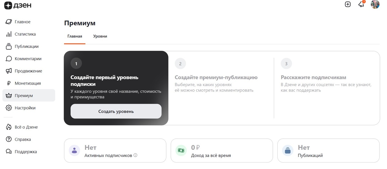Go to Главное in the sidebar
The height and width of the screenshot is (169, 387).
click(x=29, y=22)
